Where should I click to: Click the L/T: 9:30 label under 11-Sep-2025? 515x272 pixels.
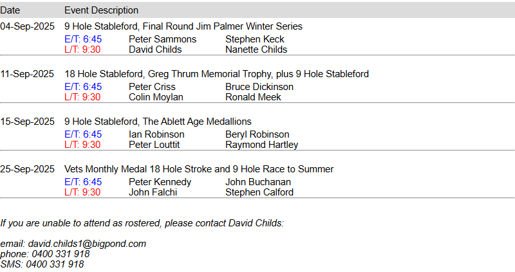82,97
